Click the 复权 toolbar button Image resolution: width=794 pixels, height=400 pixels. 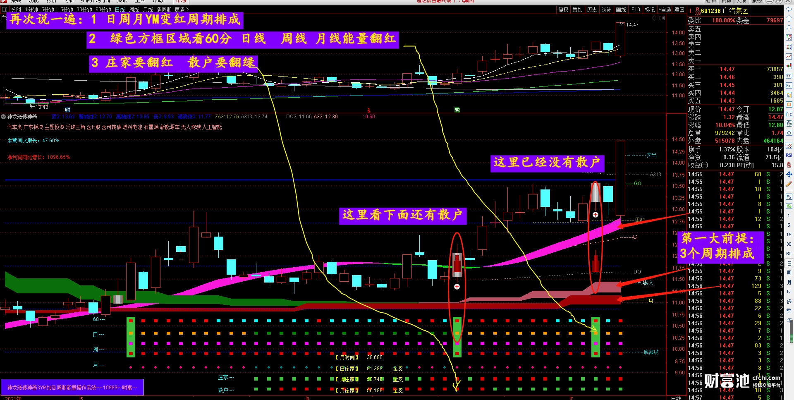click(563, 10)
